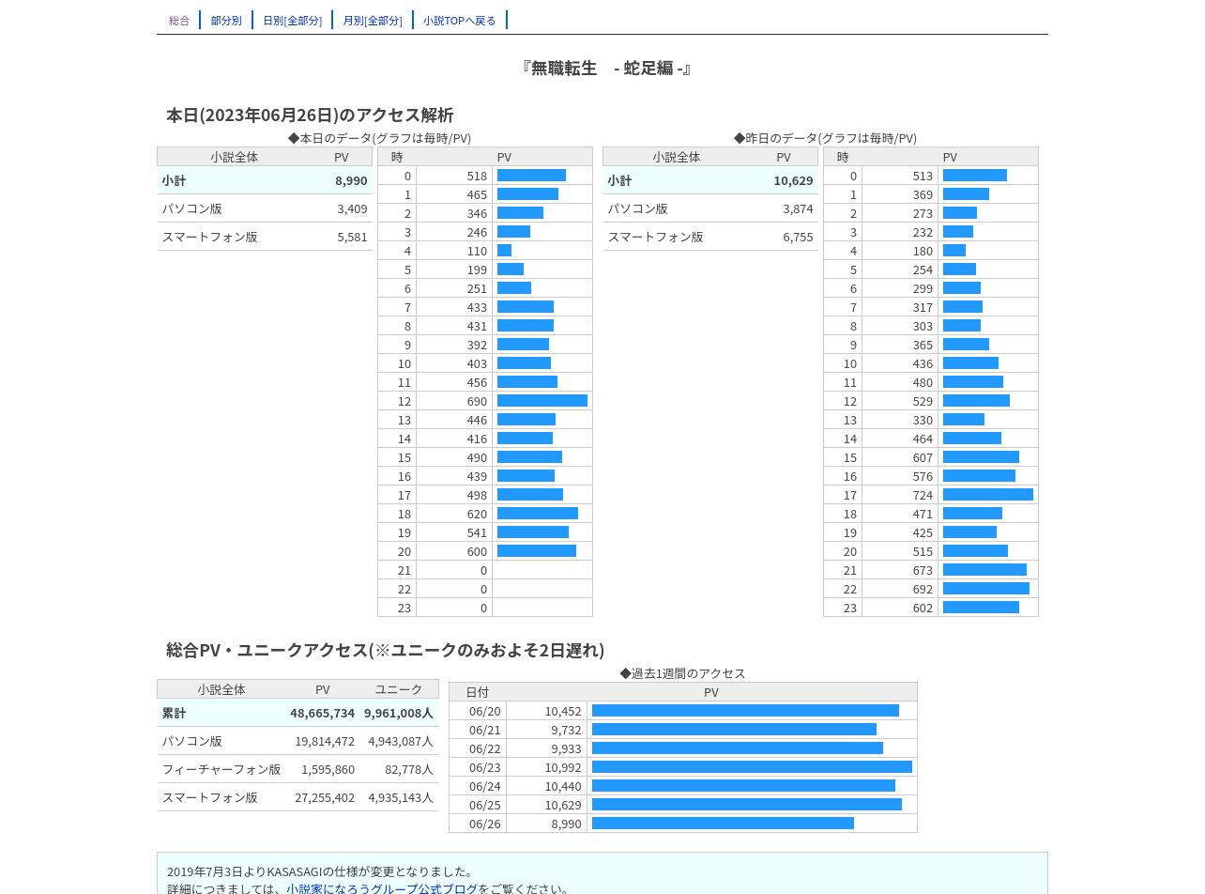1205x894 pixels.
Task: Click the 06/23 weekly PV bar
Action: pyautogui.click(x=752, y=767)
